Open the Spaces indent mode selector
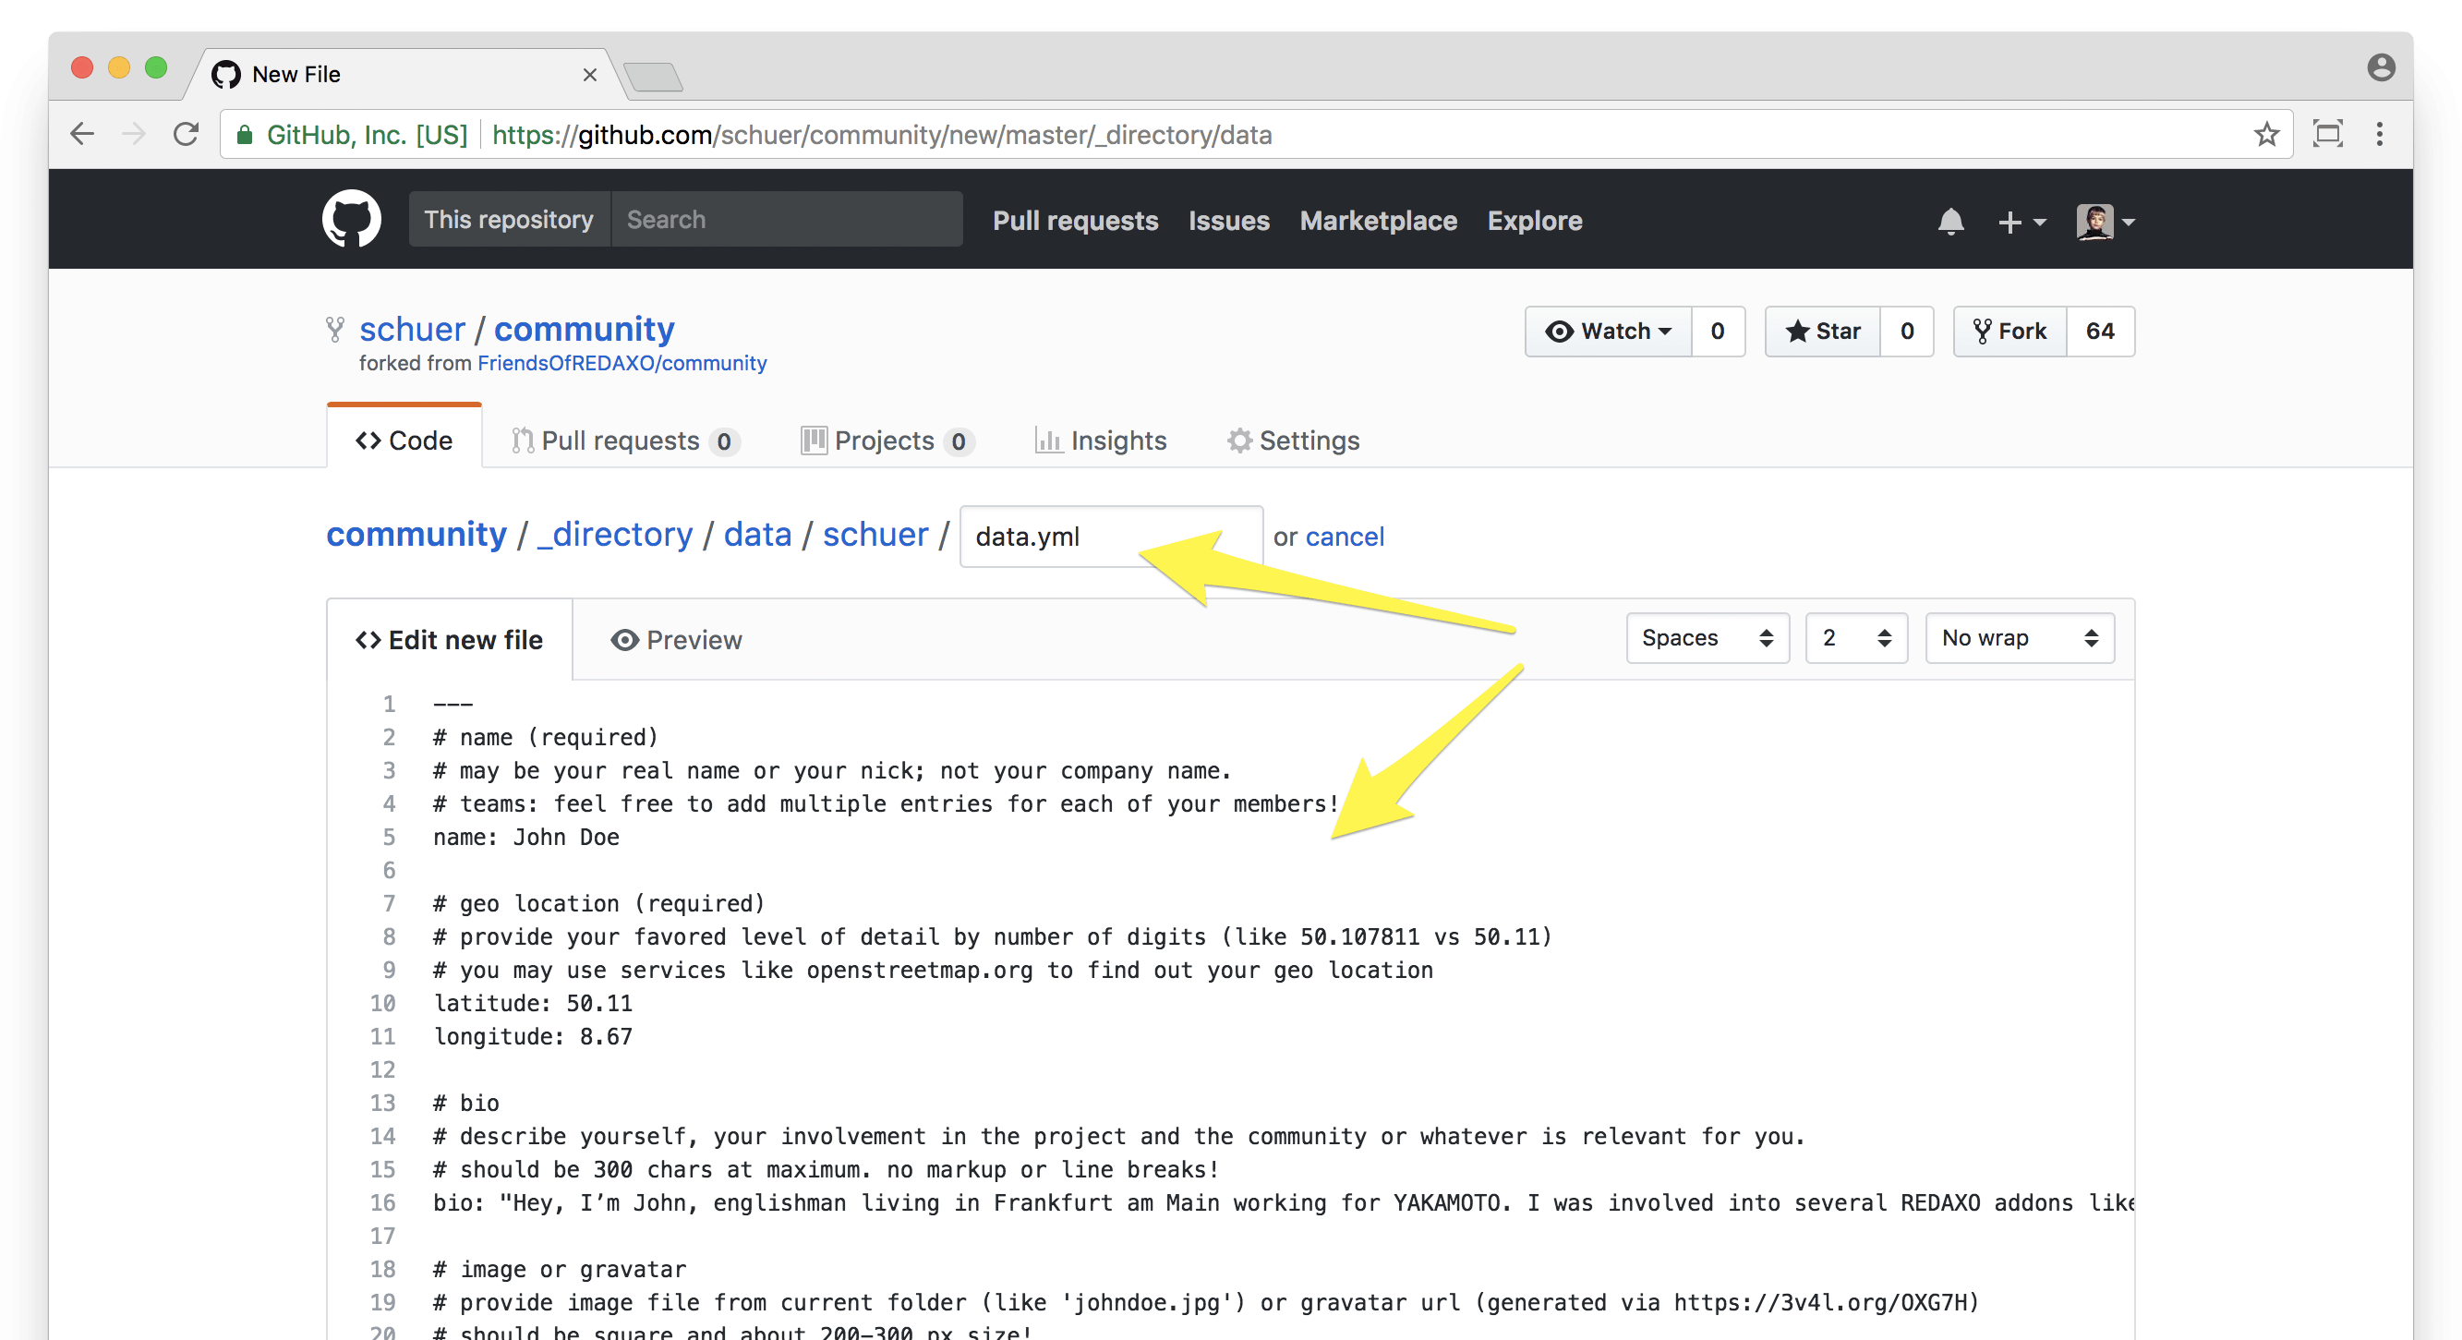The image size is (2462, 1340). tap(1707, 637)
